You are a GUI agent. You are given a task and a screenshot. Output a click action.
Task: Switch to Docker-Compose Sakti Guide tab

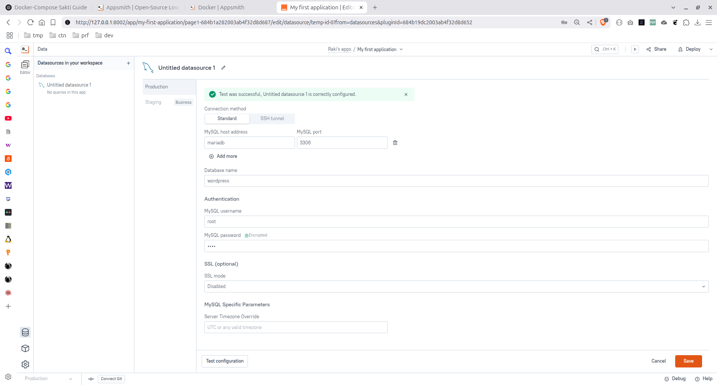[x=46, y=7]
